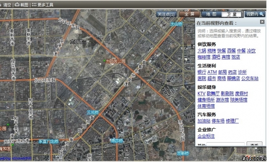Click the 歌舞厅 link
Screen dimensions: 269x162
pos(213,93)
